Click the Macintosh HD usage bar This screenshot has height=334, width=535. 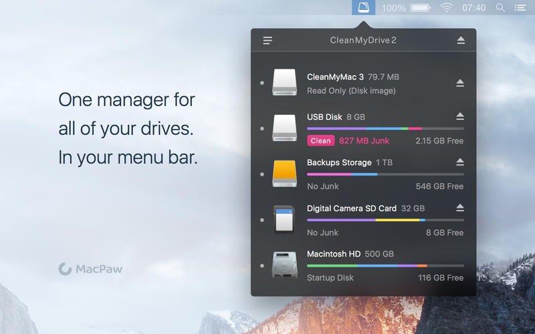tap(385, 265)
